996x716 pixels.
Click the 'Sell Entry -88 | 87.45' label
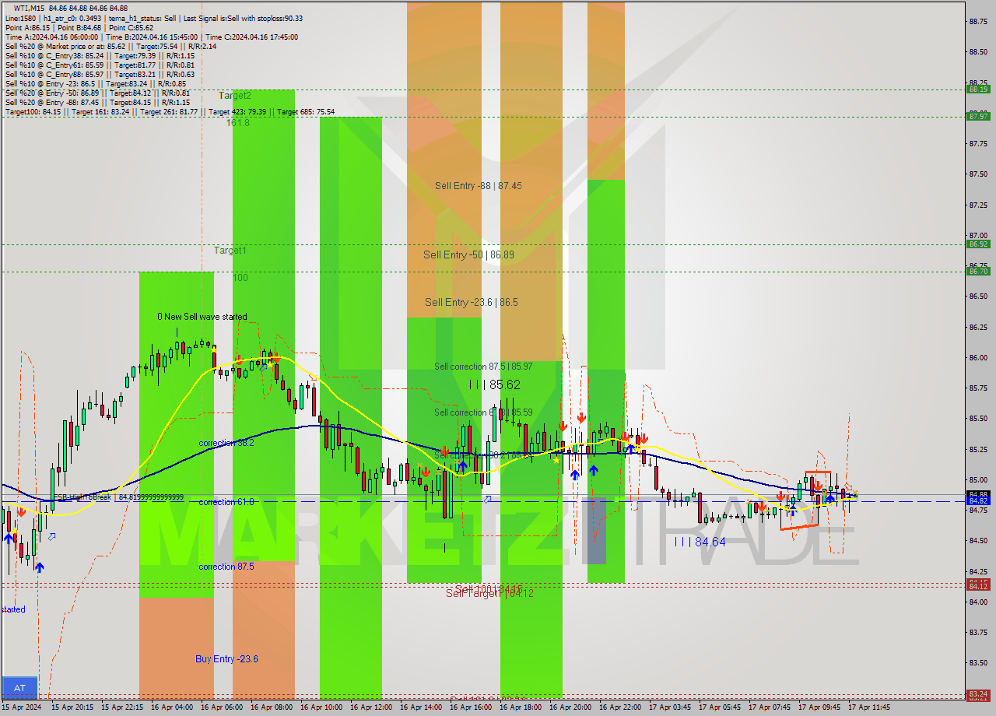tap(478, 186)
